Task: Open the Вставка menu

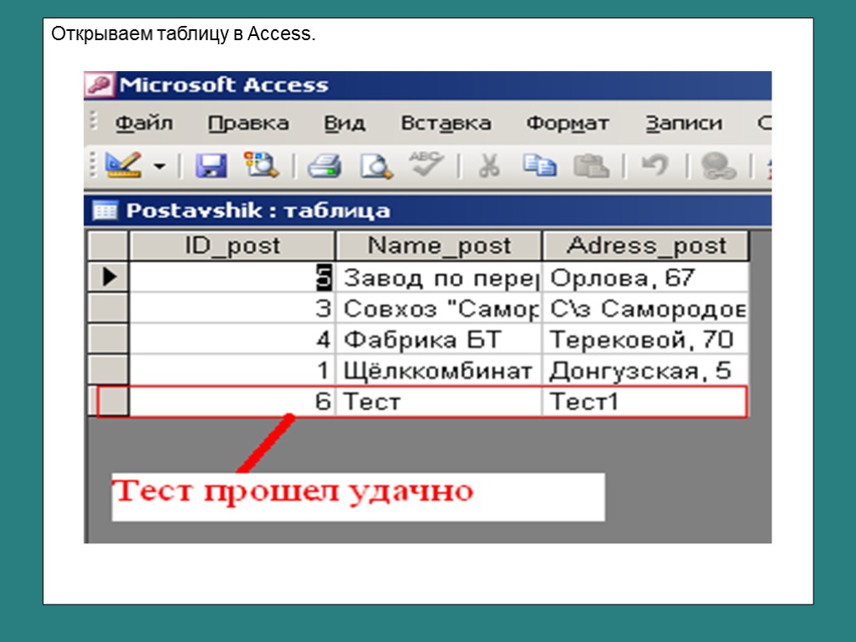Action: point(446,124)
